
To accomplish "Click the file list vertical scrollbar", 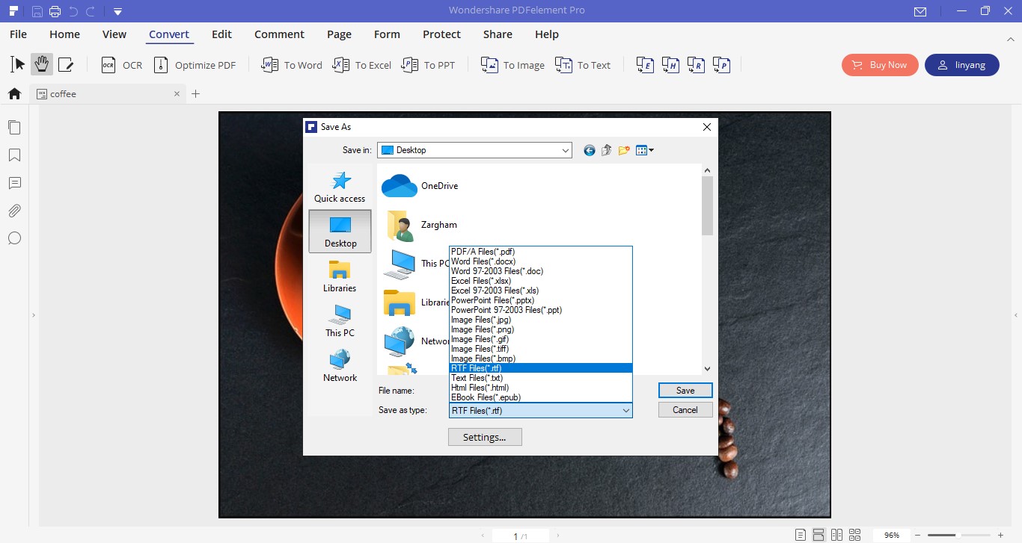I will (x=708, y=205).
